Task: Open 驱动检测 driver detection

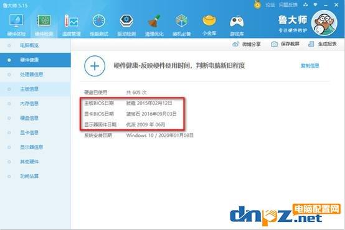Action: [126, 25]
